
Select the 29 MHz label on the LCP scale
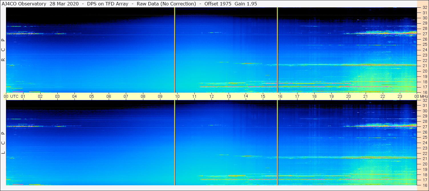(425, 116)
